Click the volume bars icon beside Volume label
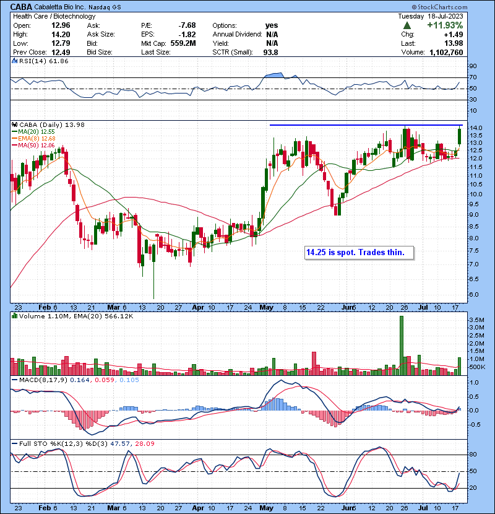Image resolution: width=495 pixels, height=514 pixels. tap(15, 316)
